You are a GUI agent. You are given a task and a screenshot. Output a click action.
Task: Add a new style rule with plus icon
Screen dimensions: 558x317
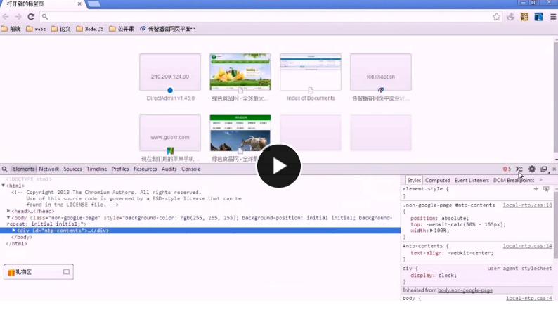[536, 189]
